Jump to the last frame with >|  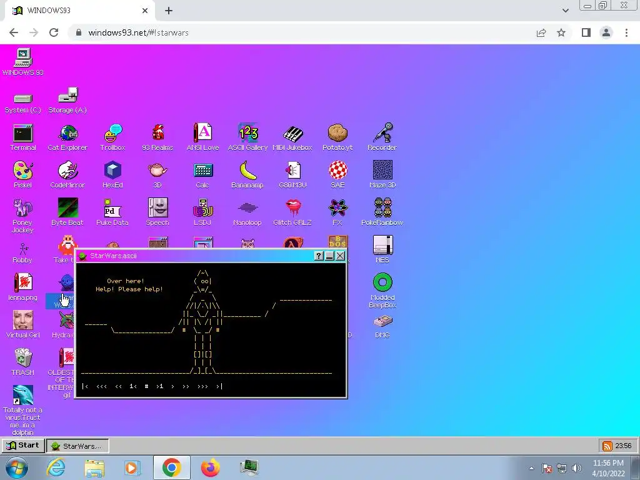click(x=219, y=386)
